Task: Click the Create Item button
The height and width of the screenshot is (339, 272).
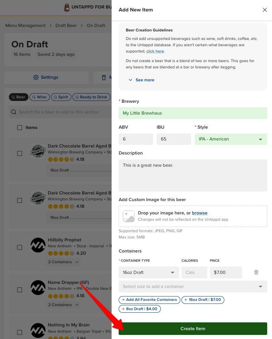Action: 193,329
